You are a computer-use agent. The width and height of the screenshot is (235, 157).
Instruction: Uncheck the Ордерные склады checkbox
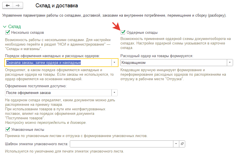click(123, 32)
